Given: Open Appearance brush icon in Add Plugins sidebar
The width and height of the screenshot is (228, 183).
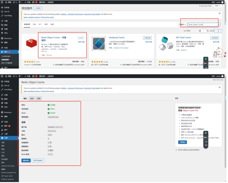Looking at the screenshot, I should pyautogui.click(x=2, y=48).
